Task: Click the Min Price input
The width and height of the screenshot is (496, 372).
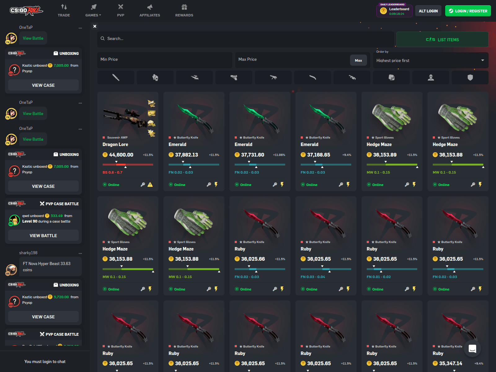Action: click(165, 60)
